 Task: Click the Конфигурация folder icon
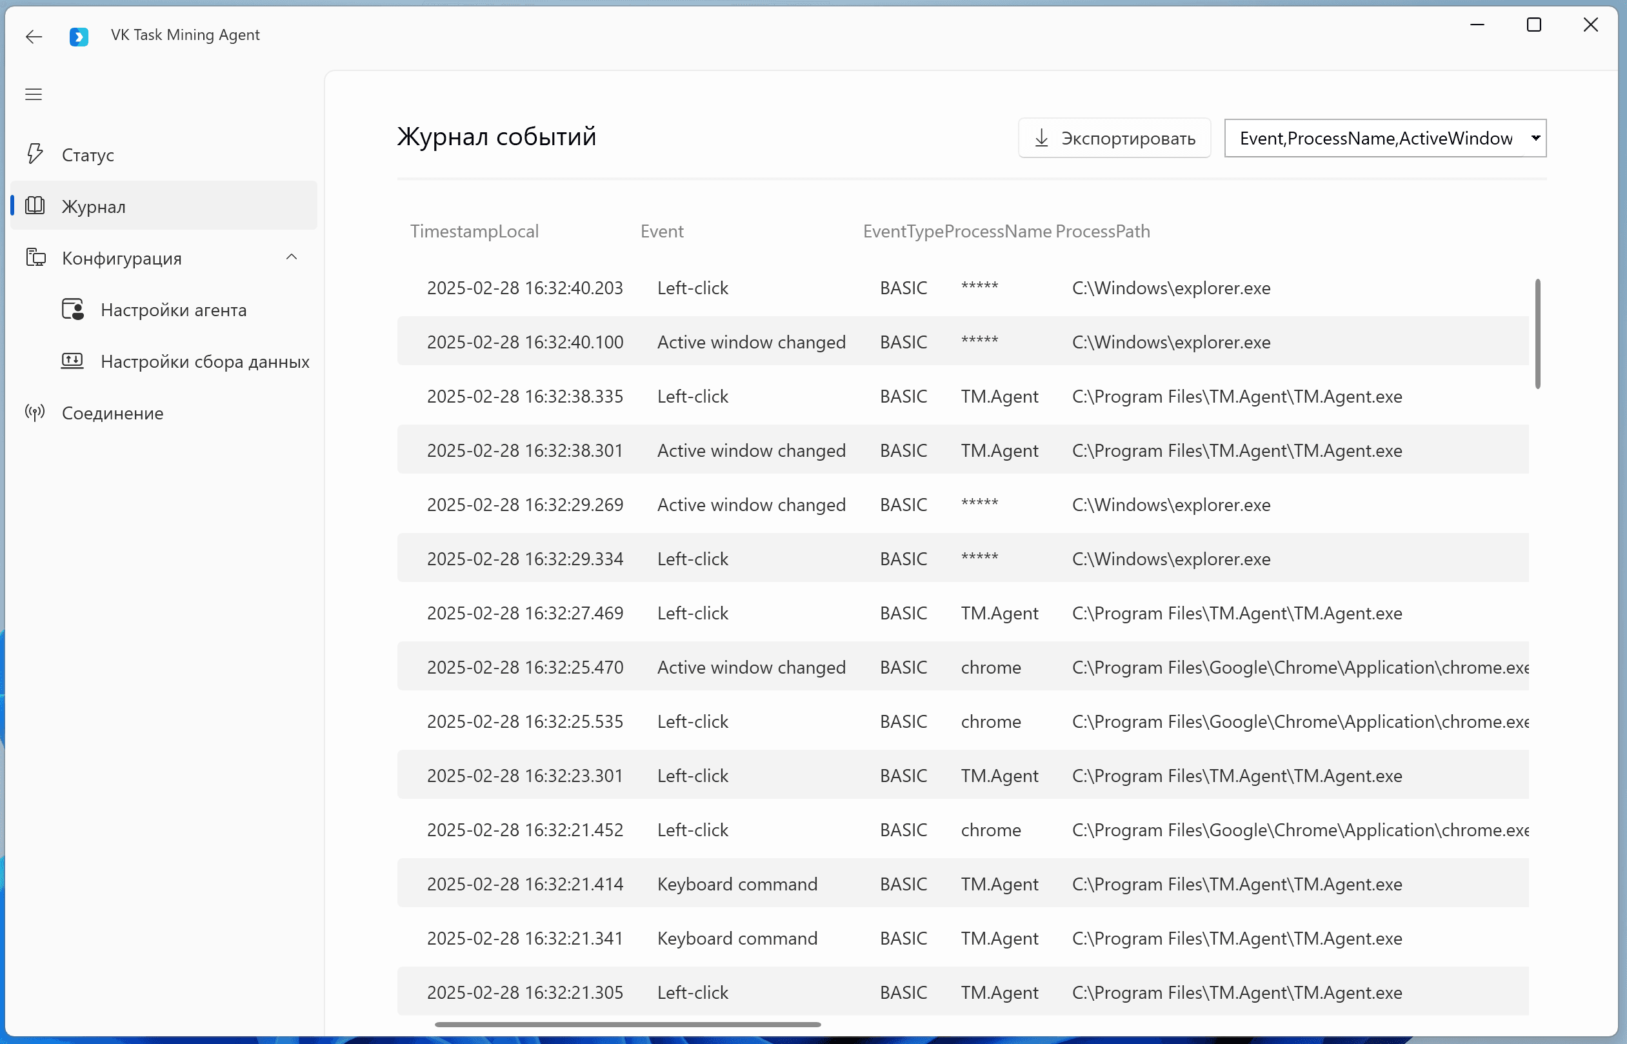(x=35, y=257)
